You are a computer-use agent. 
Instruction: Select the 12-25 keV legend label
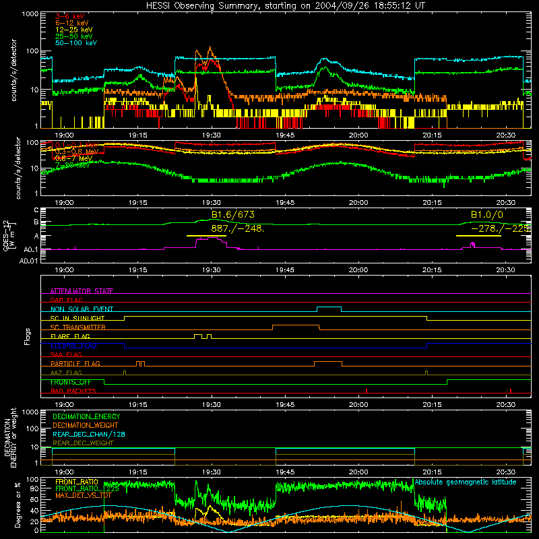pos(74,30)
